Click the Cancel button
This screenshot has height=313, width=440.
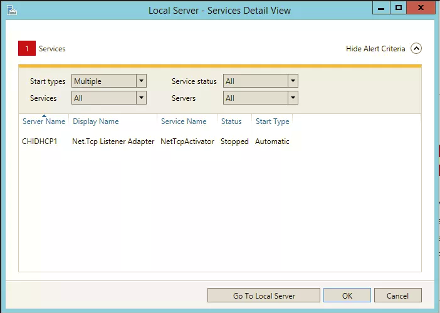click(x=397, y=295)
